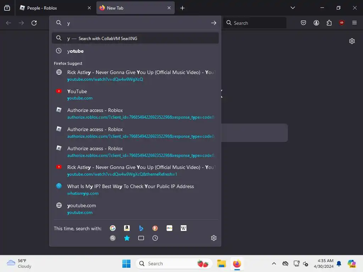Search this time with DuckDuckGo
This screenshot has height=272, width=363.
coord(155,228)
